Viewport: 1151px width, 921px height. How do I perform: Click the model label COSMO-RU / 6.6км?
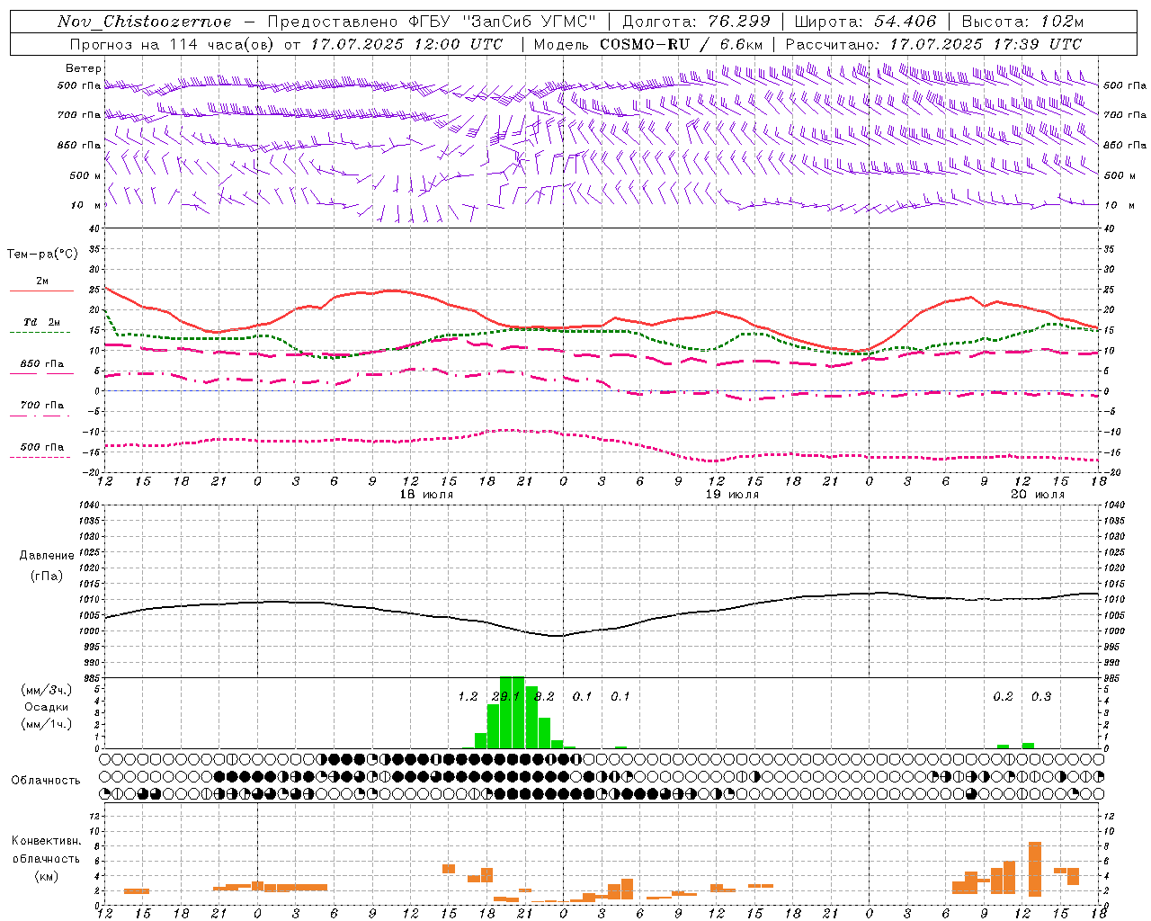point(681,44)
